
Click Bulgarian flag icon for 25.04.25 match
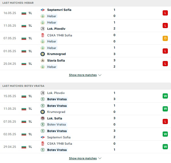24,64
